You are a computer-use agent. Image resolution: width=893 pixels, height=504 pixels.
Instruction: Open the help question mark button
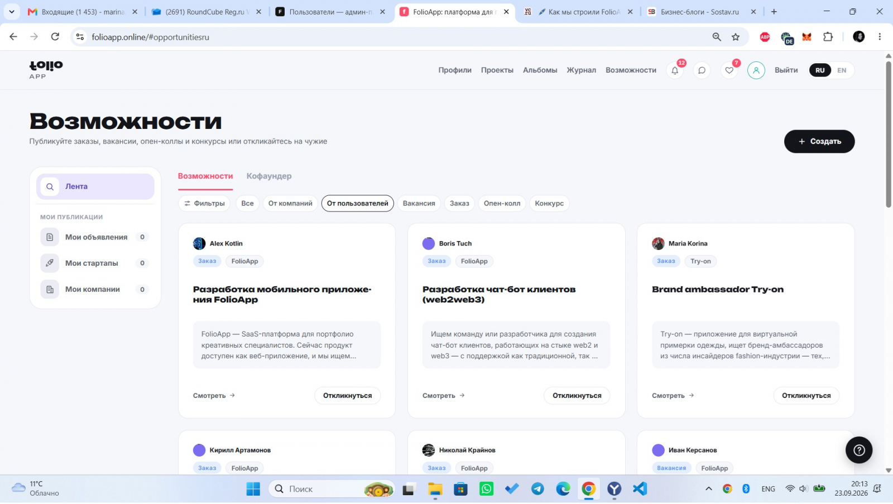[x=859, y=450]
